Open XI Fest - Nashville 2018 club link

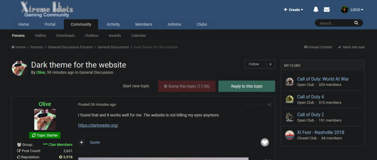(320, 133)
